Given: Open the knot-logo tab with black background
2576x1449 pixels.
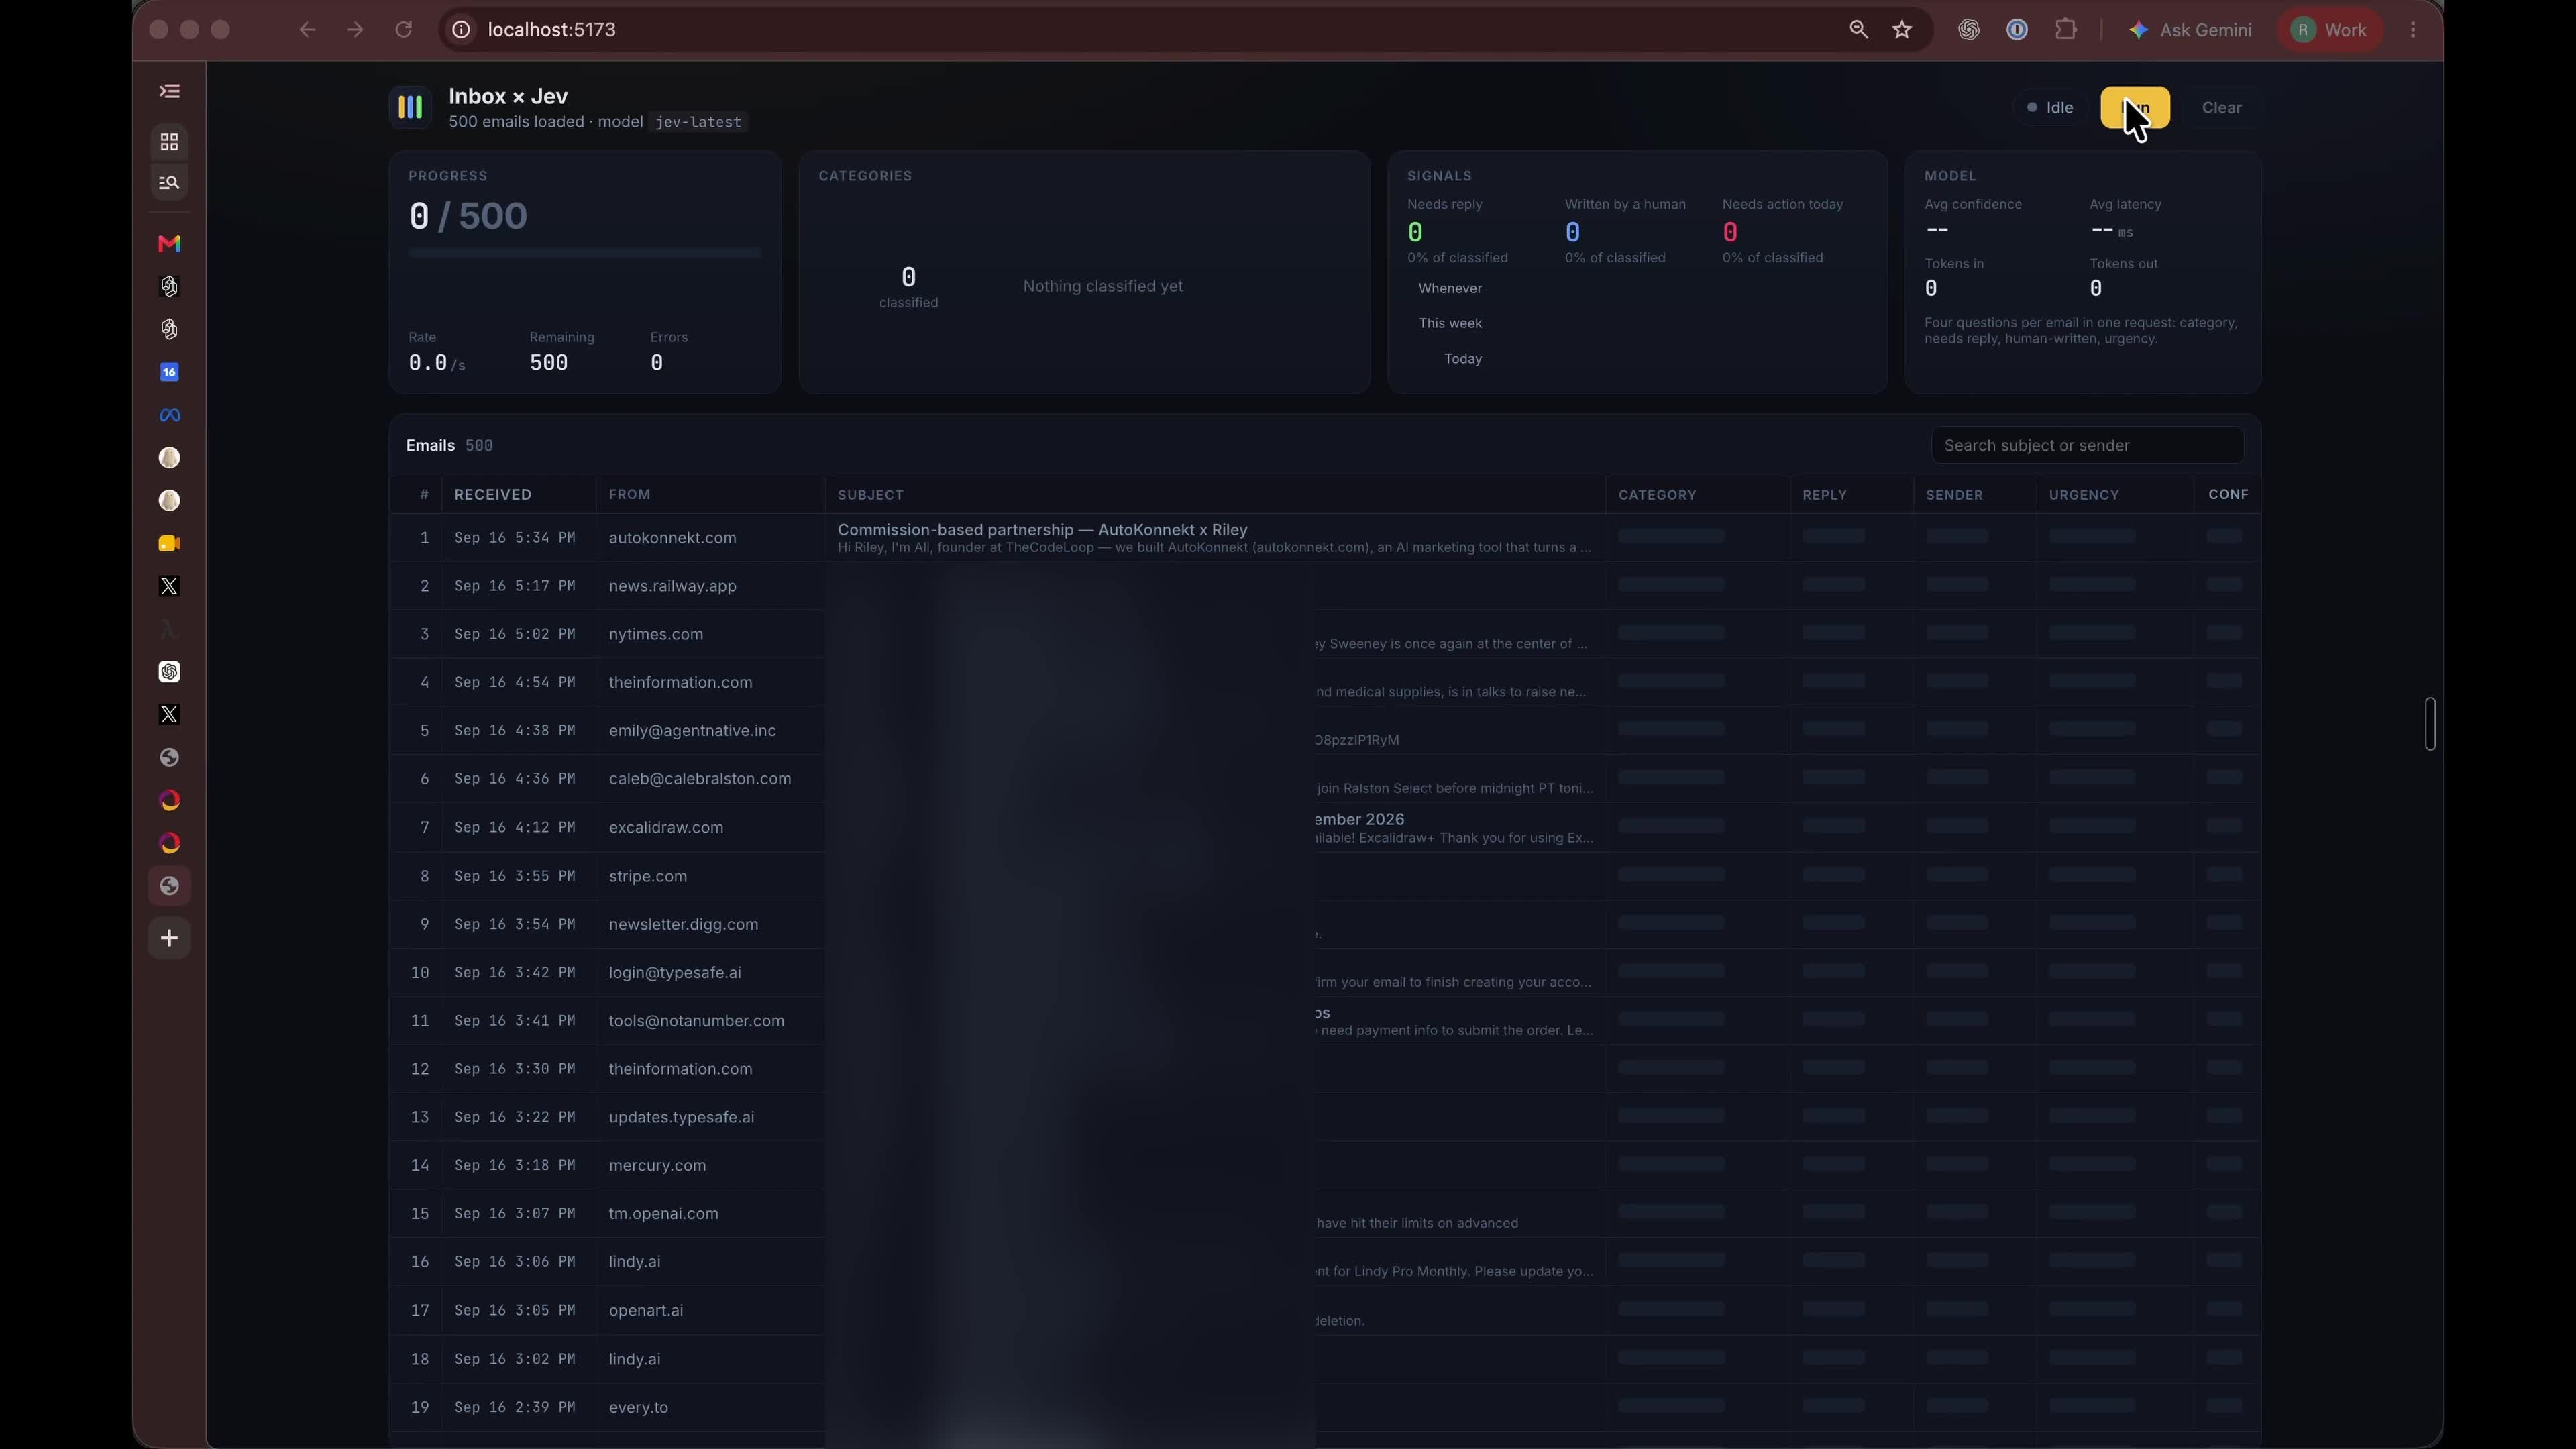Looking at the screenshot, I should tap(169, 286).
